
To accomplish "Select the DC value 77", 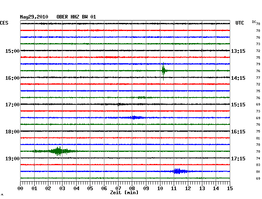I will [258, 78].
